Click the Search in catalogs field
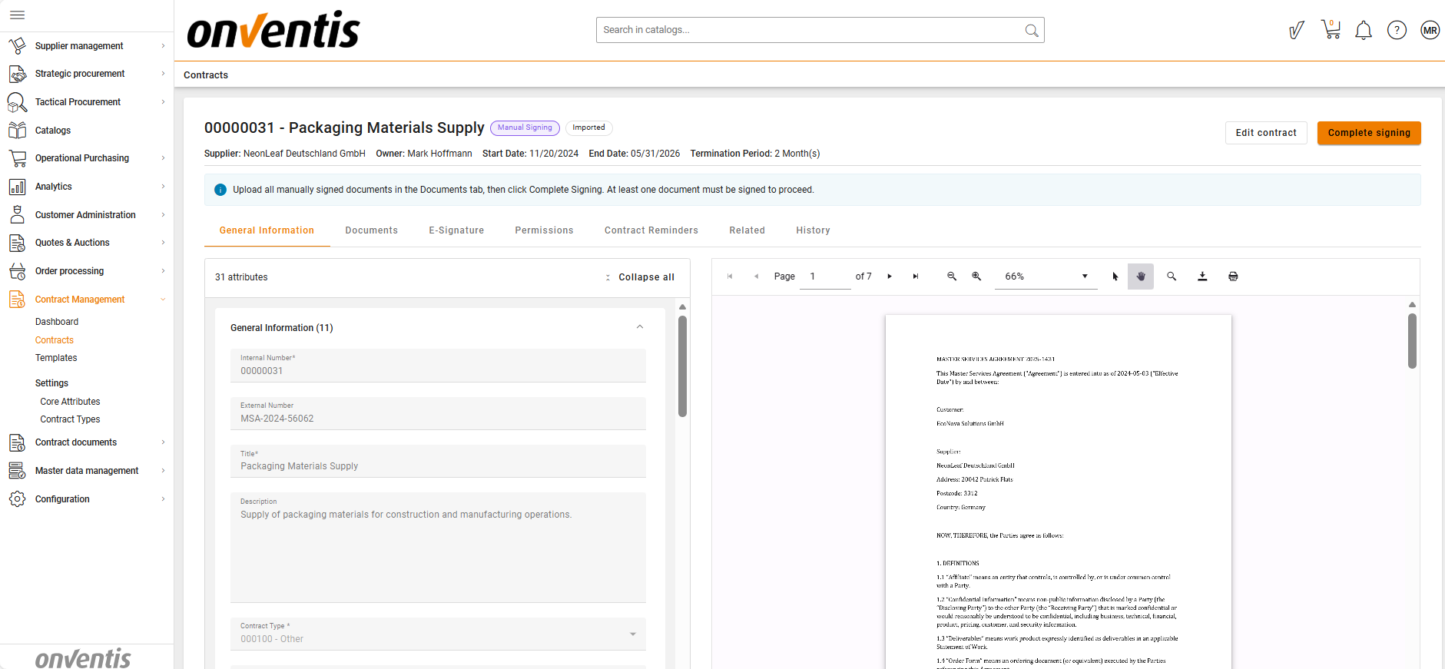1445x669 pixels. pos(810,30)
